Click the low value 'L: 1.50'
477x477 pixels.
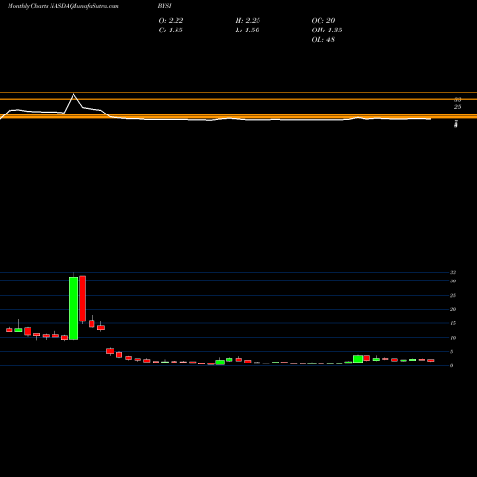coord(247,30)
